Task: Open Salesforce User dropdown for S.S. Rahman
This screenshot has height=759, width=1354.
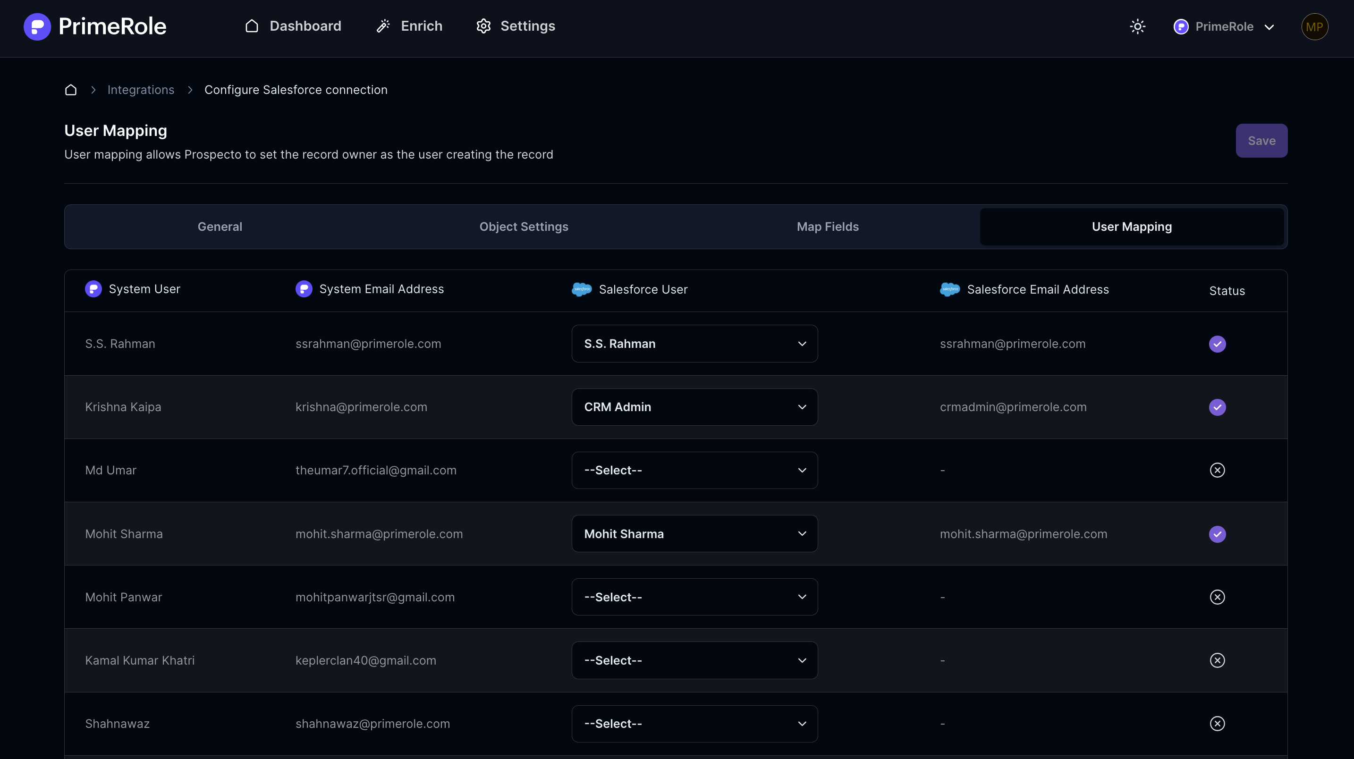Action: pos(694,344)
